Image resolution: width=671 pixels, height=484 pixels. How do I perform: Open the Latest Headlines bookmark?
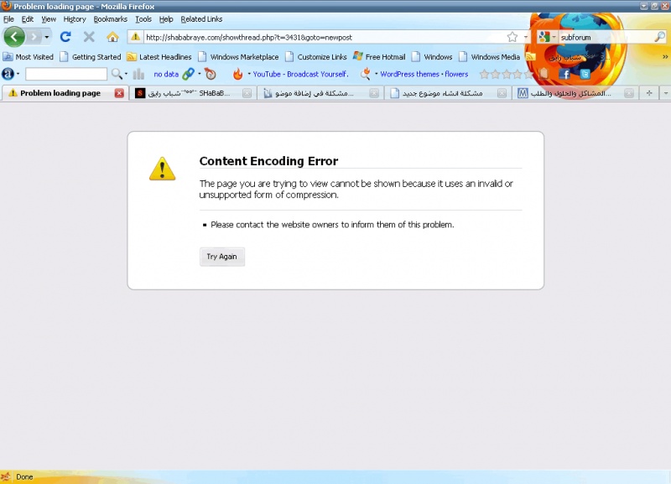pos(164,57)
